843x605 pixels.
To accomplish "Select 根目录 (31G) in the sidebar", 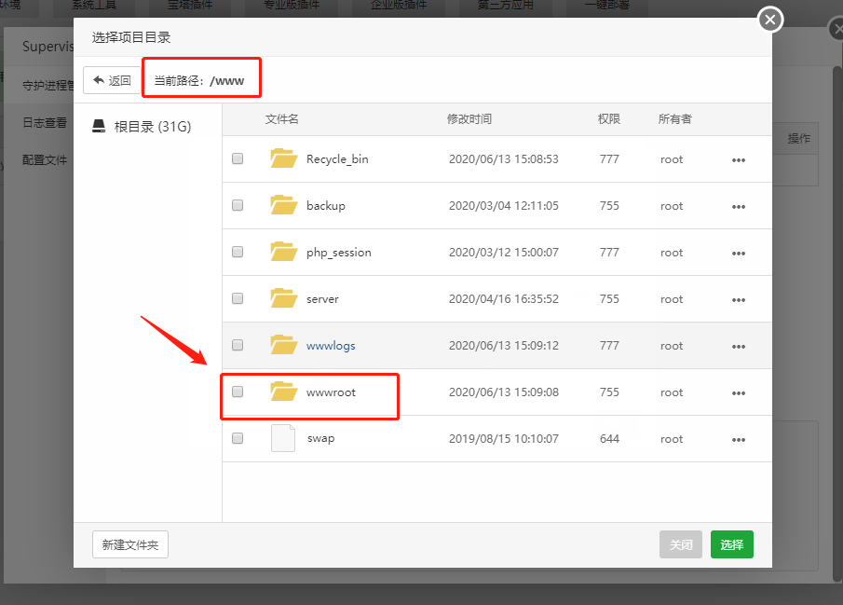I will 142,127.
